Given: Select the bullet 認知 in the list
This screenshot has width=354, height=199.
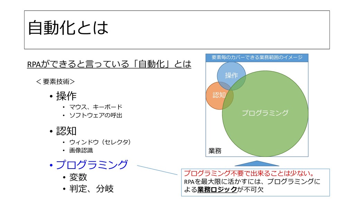Looking at the screenshot, I should [66, 131].
